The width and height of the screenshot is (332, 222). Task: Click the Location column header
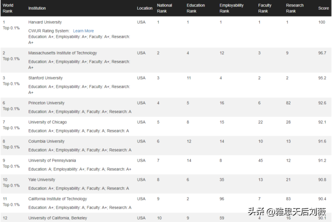(x=144, y=8)
